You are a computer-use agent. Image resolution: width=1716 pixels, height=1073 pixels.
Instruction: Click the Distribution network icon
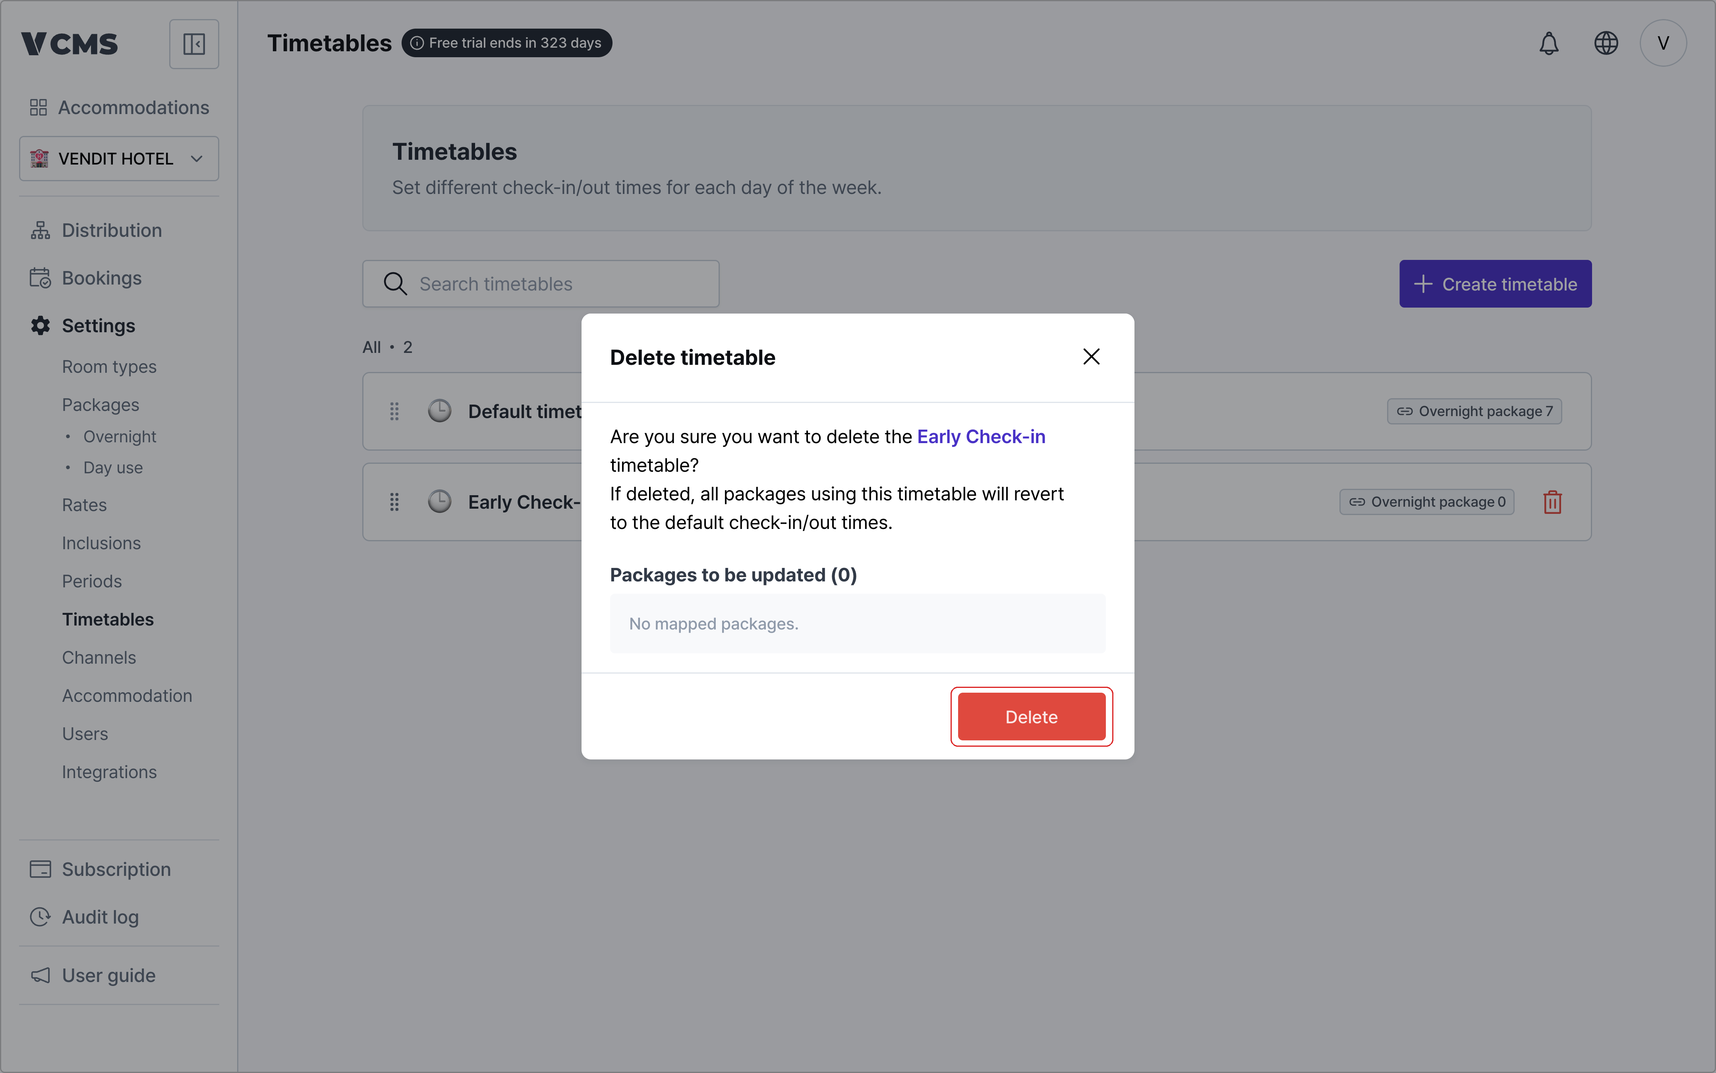click(x=41, y=230)
